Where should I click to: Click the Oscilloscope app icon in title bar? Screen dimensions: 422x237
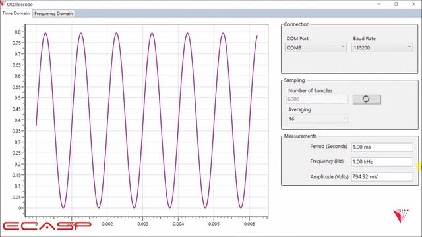tap(3, 4)
